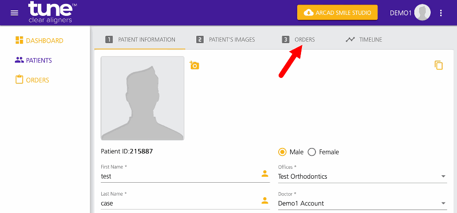Open the hamburger navigation menu
Image resolution: width=457 pixels, height=213 pixels.
(x=14, y=13)
